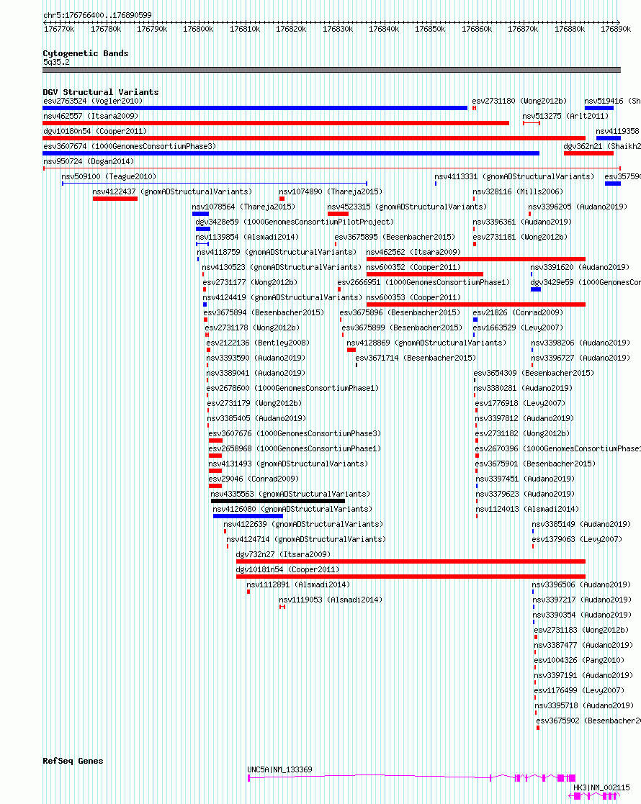Select esv3654309 (Besenbacher2015) label

(534, 374)
